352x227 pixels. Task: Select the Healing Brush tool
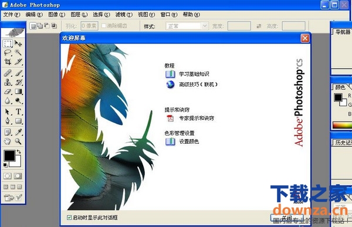pyautogui.click(x=8, y=73)
